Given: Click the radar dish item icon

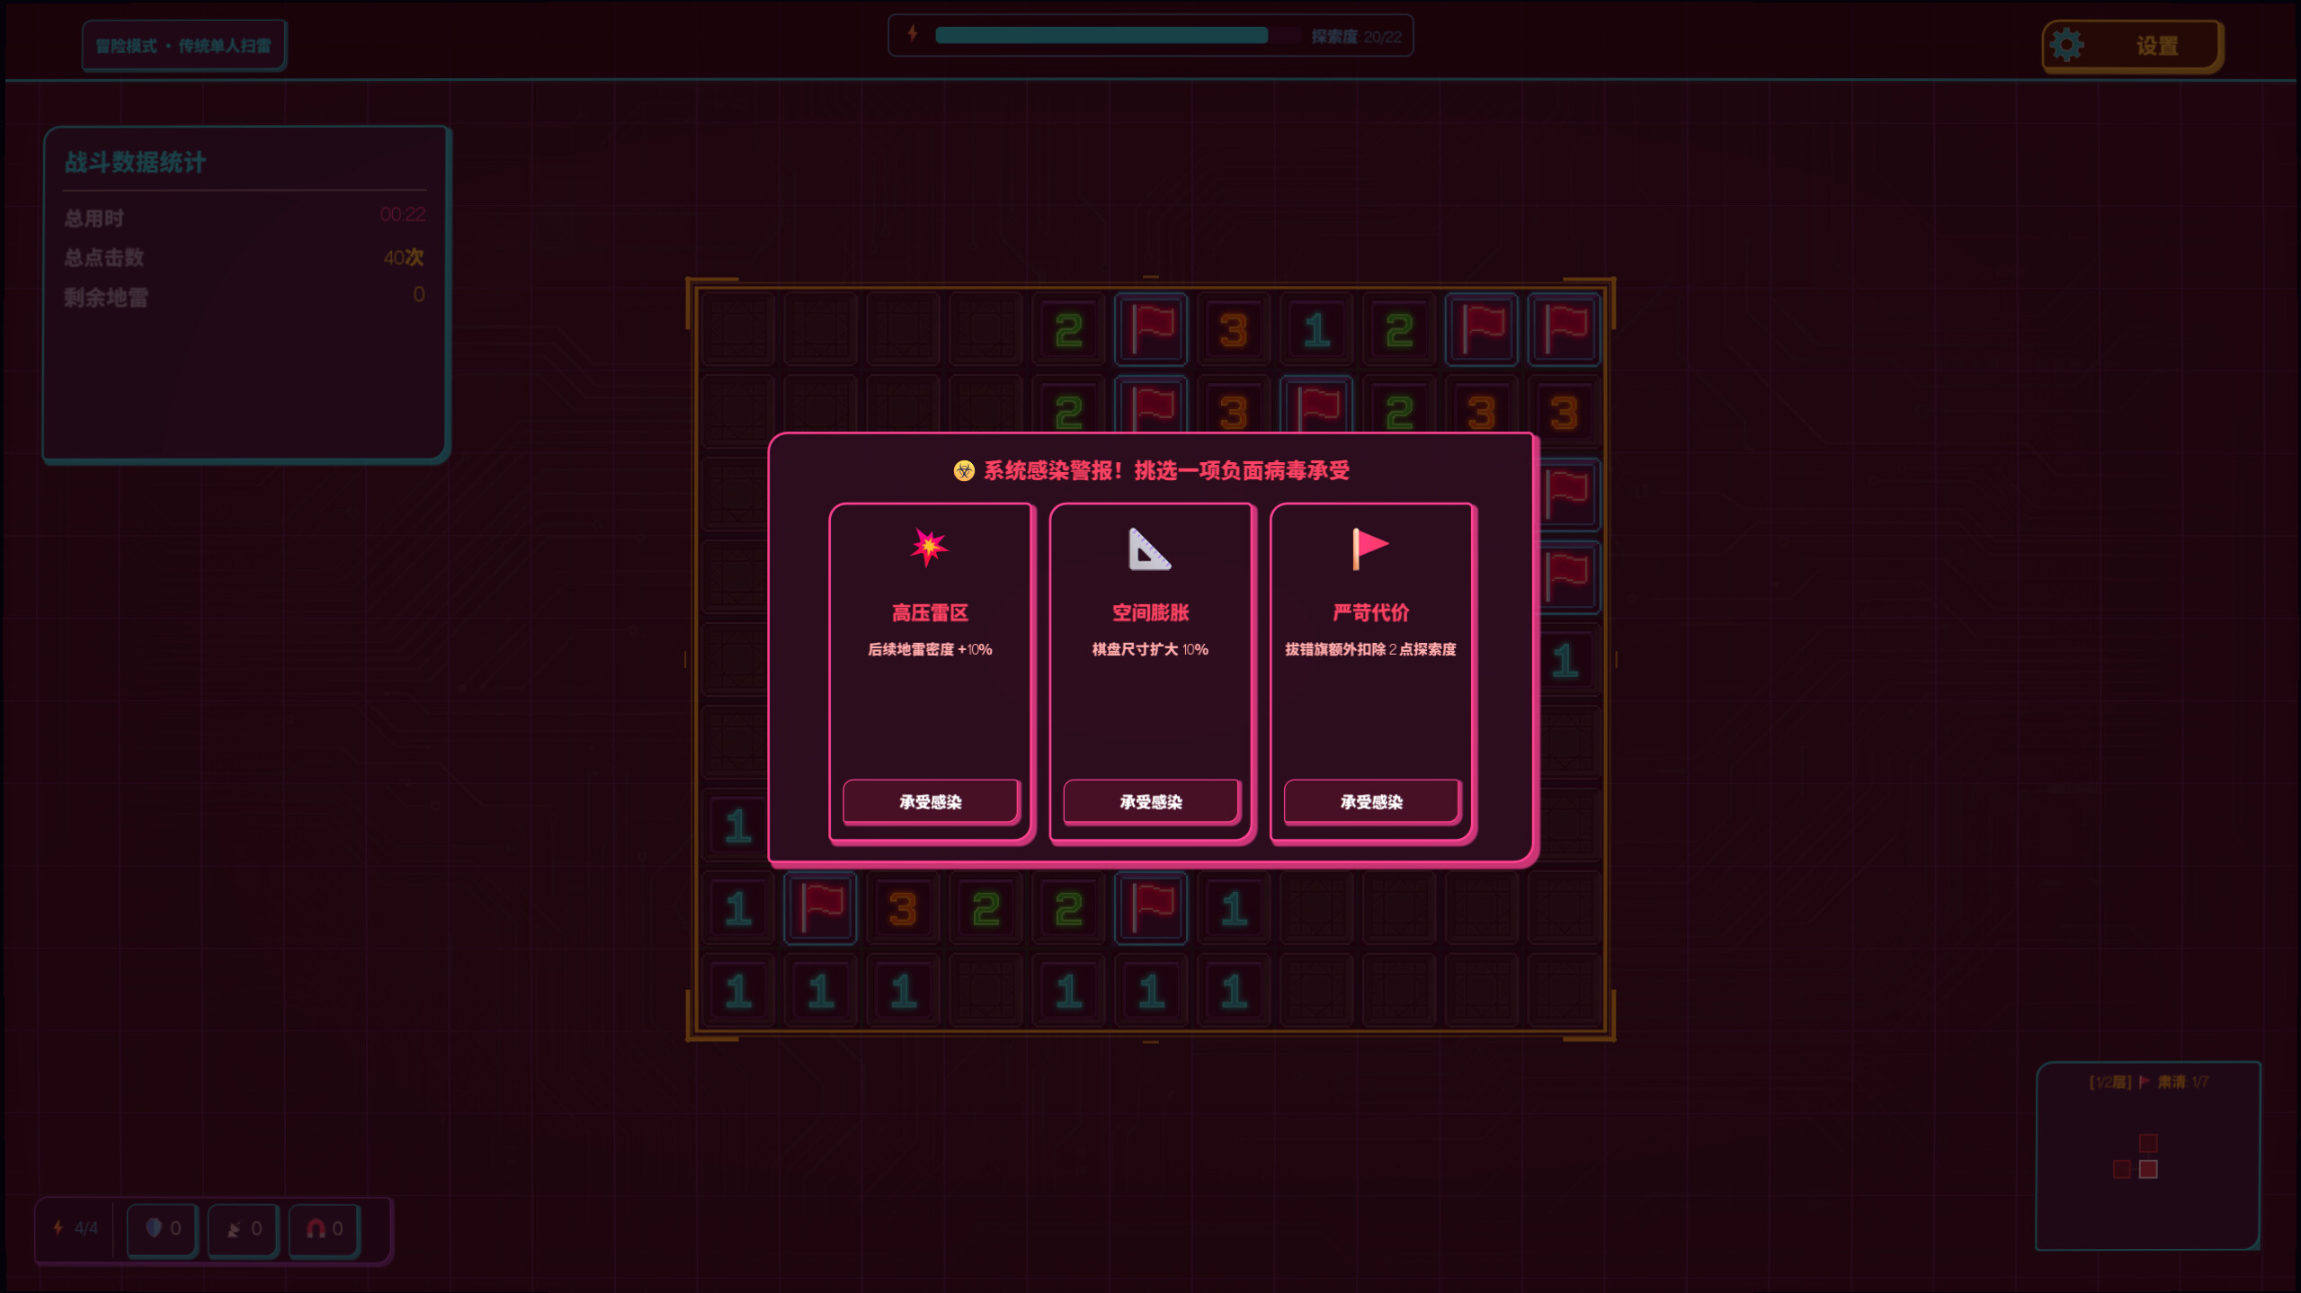Looking at the screenshot, I should pyautogui.click(x=234, y=1229).
